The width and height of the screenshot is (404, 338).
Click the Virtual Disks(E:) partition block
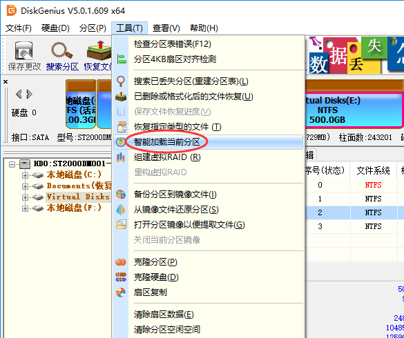pyautogui.click(x=354, y=110)
